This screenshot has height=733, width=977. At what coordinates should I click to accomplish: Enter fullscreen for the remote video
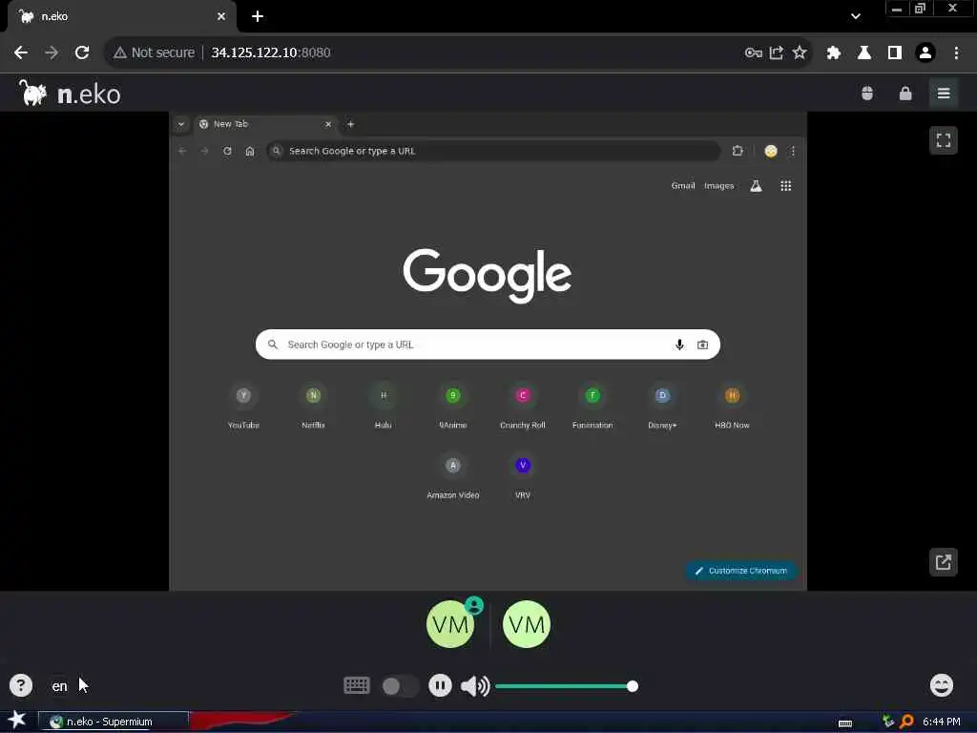click(944, 140)
